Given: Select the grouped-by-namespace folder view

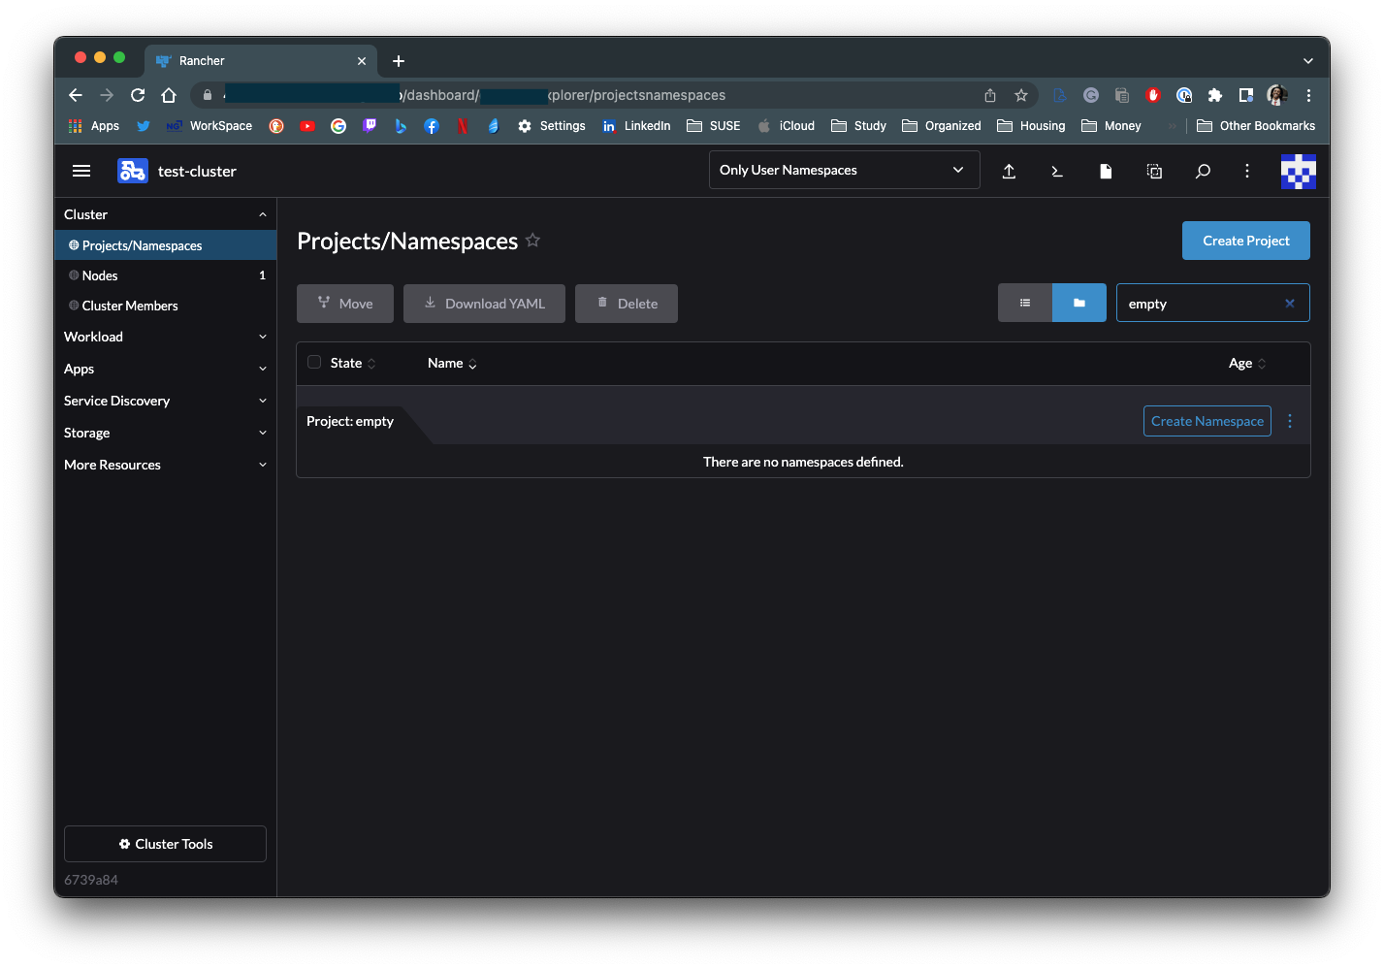Looking at the screenshot, I should point(1078,303).
